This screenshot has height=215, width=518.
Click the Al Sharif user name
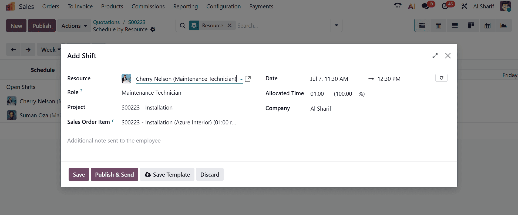point(483,6)
